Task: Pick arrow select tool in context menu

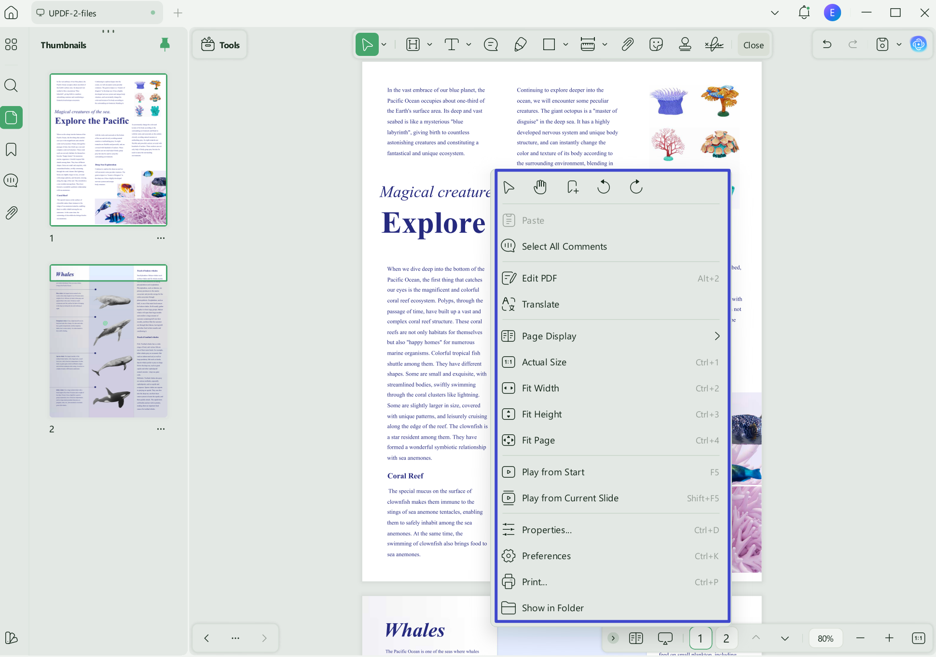Action: coord(509,187)
